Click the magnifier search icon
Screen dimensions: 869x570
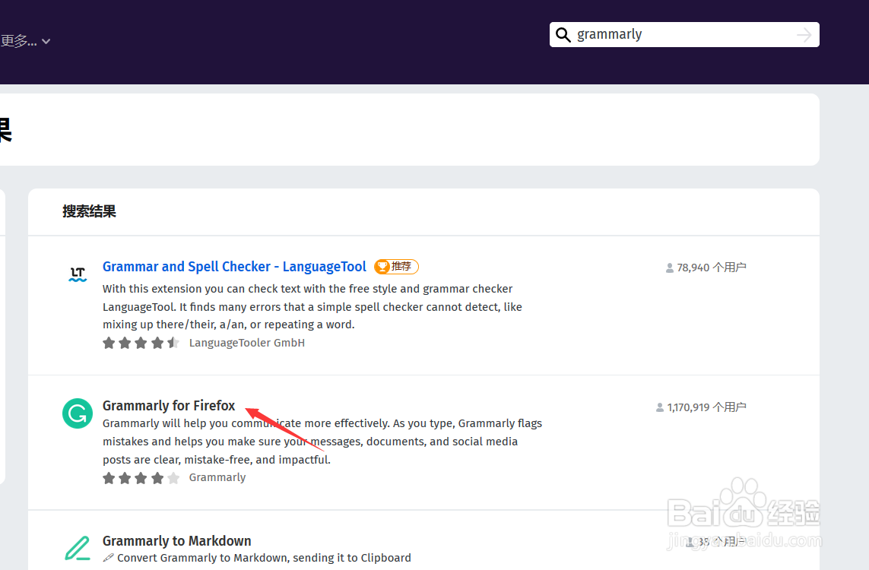pos(563,35)
